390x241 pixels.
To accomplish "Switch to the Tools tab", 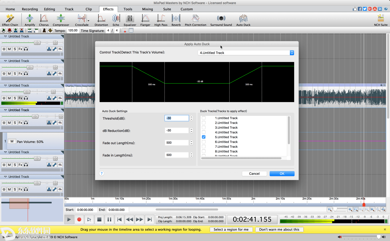I will point(128,9).
